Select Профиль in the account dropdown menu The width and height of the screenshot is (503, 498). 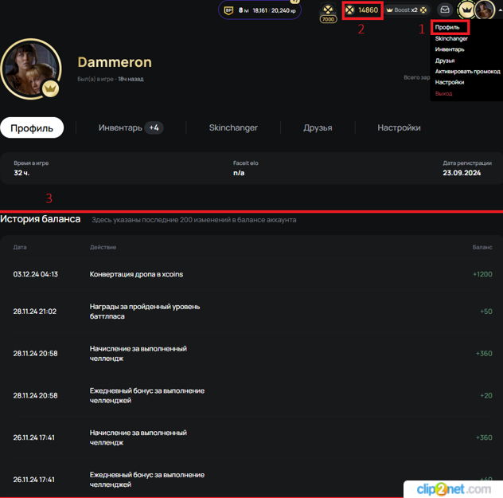[447, 27]
